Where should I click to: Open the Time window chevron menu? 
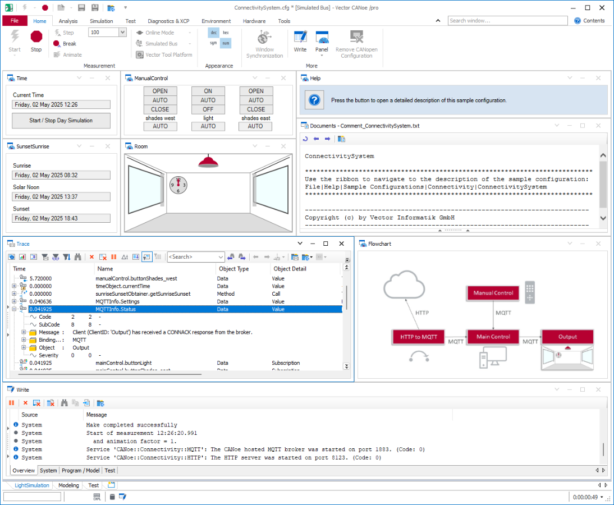[x=79, y=78]
